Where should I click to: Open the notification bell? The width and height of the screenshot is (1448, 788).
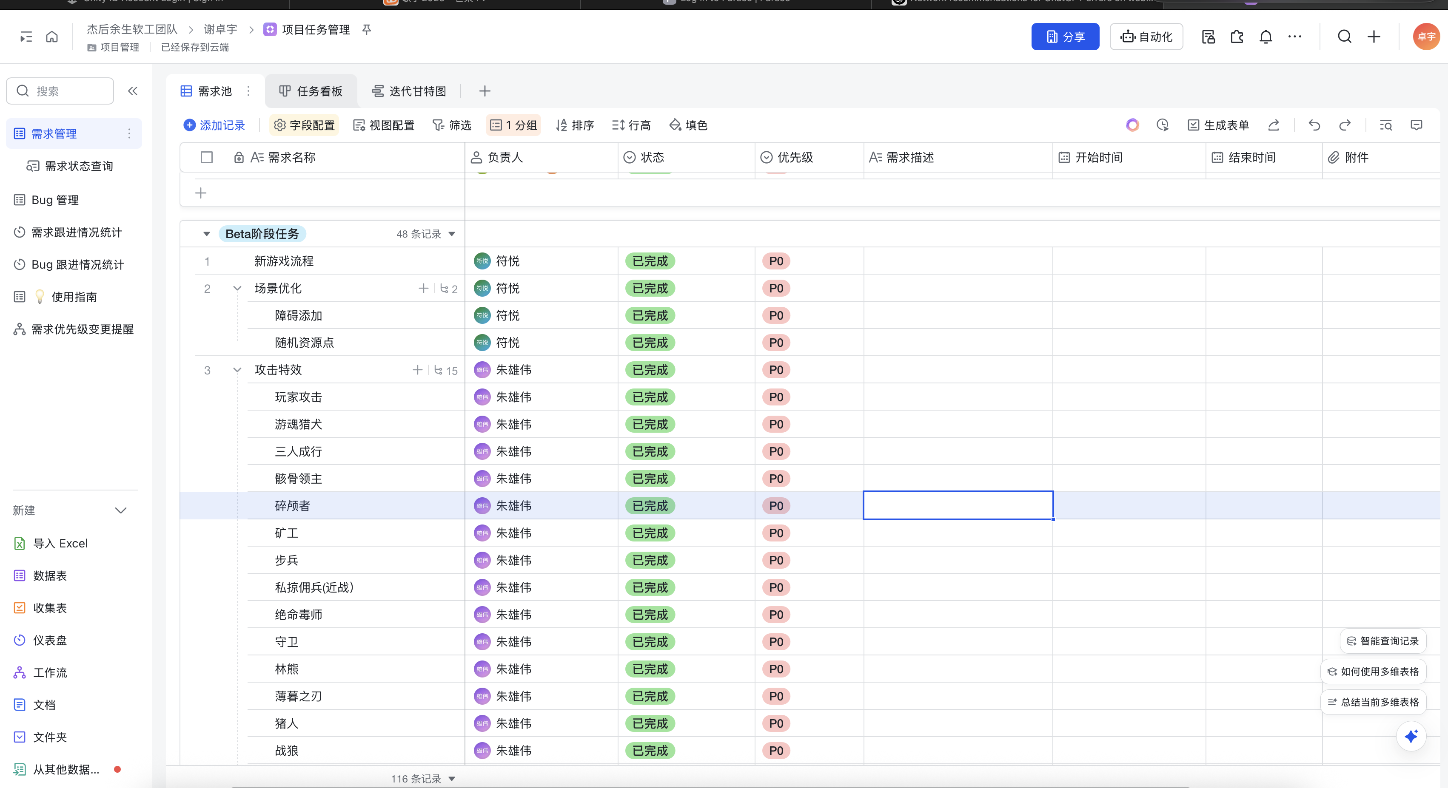click(1266, 36)
